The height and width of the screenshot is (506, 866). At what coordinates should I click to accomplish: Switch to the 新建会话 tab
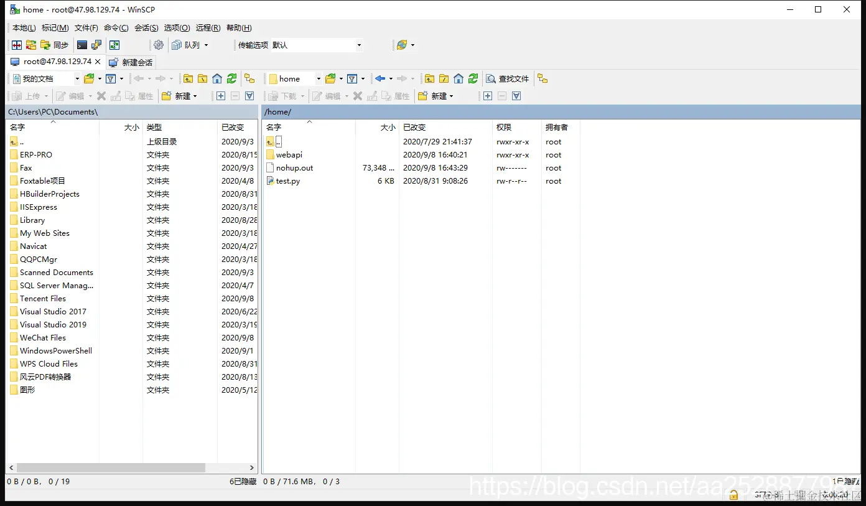130,62
